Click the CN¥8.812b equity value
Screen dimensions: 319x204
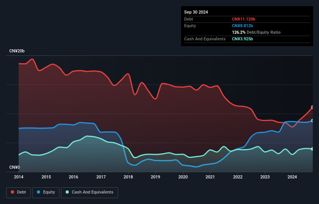pos(242,26)
